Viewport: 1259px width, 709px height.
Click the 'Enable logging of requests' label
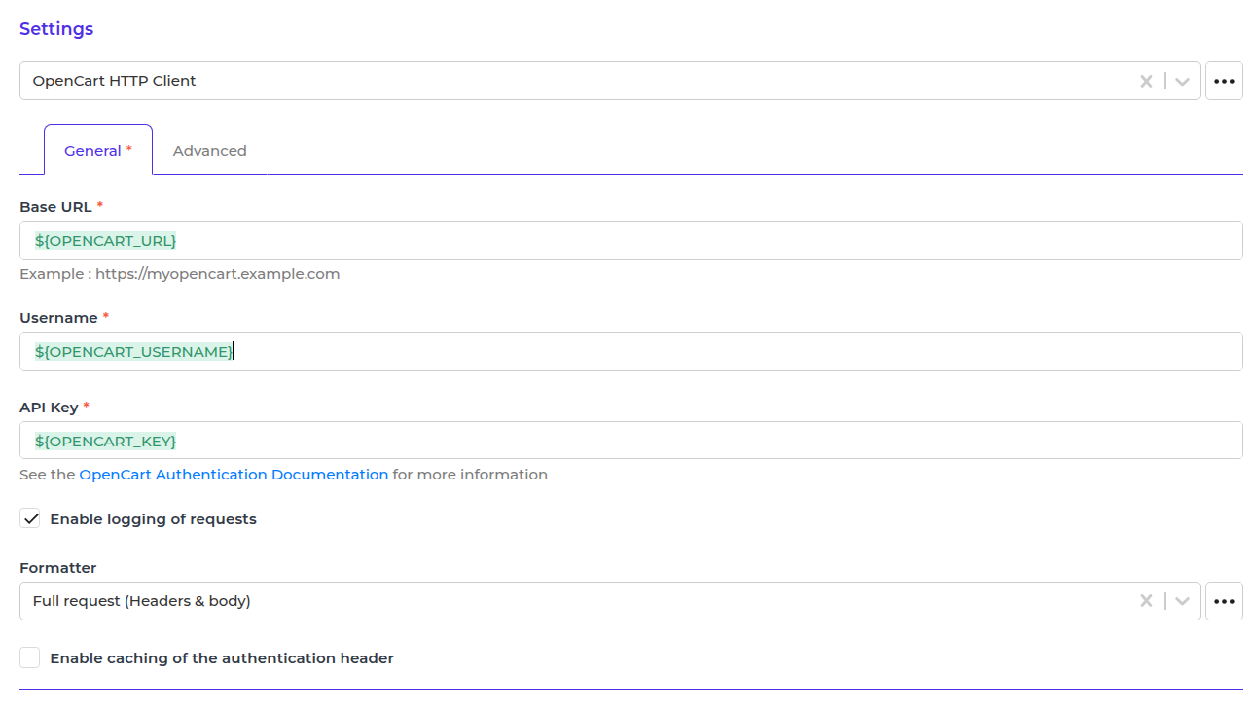[x=153, y=519]
